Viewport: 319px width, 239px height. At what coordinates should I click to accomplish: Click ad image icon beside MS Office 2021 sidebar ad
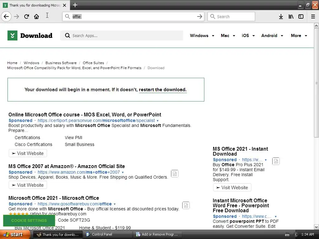pos(276,161)
